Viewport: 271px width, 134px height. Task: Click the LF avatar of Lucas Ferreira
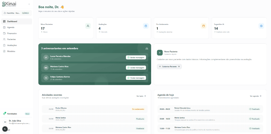pyautogui.click(x=46, y=58)
